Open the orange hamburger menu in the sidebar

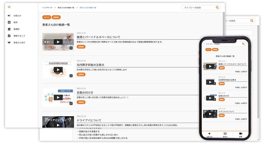[9, 7]
